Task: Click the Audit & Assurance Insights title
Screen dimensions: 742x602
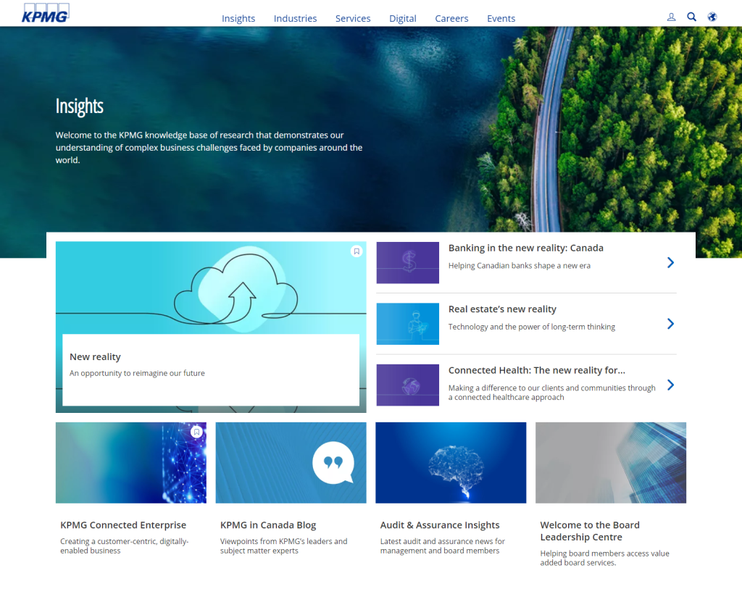Action: [440, 525]
